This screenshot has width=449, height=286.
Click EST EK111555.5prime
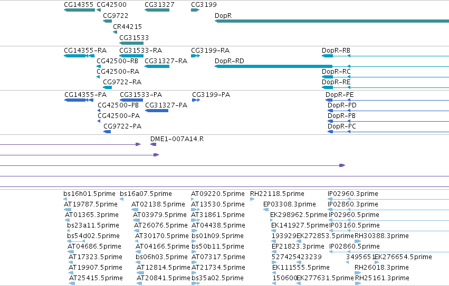pos(274,273)
